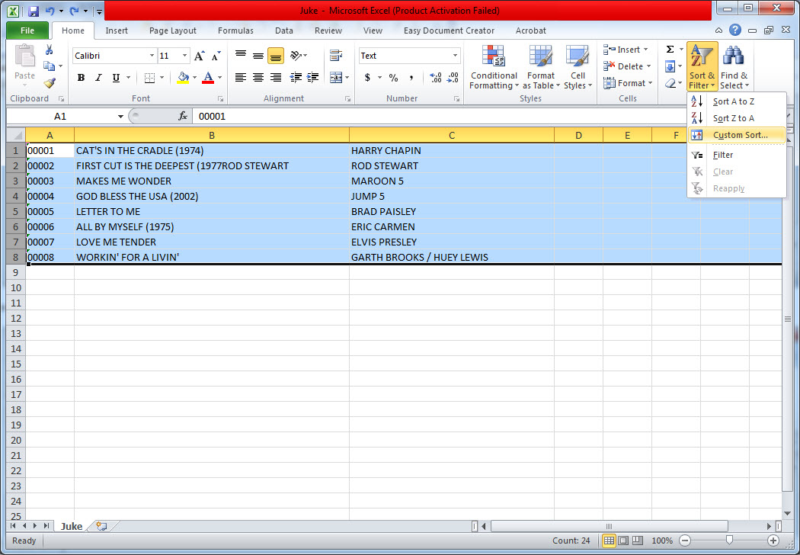
Task: Click the Format as Table icon
Action: click(540, 68)
